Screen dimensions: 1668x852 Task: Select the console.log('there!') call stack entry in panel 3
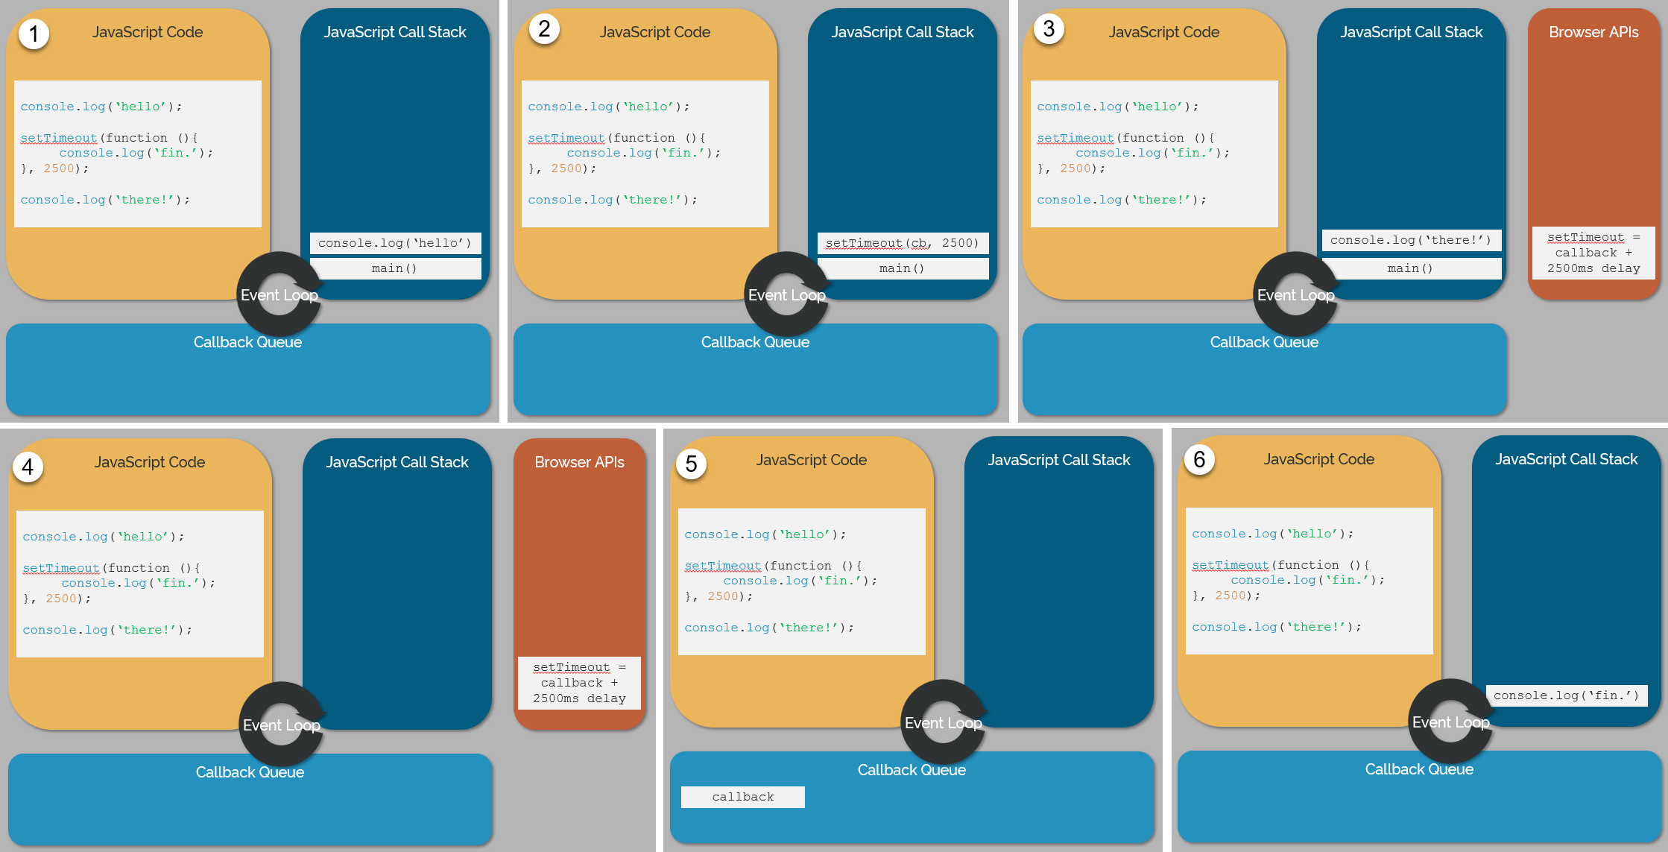1412,240
